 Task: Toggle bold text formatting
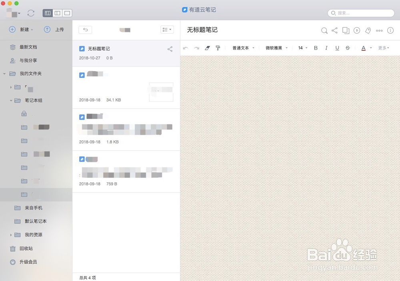(x=316, y=48)
